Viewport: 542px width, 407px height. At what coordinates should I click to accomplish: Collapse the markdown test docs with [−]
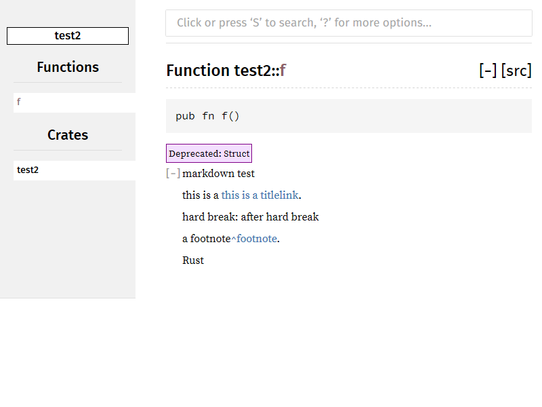pyautogui.click(x=173, y=174)
